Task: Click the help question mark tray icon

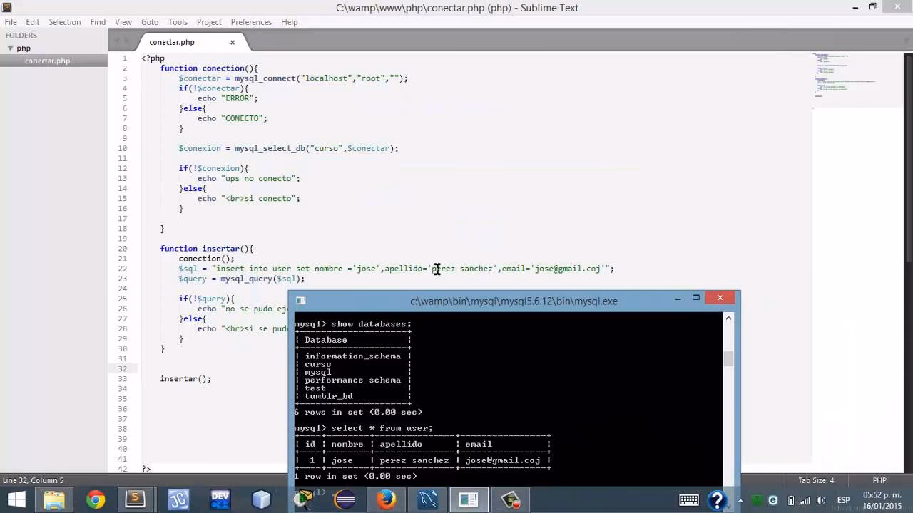Action: (x=716, y=500)
